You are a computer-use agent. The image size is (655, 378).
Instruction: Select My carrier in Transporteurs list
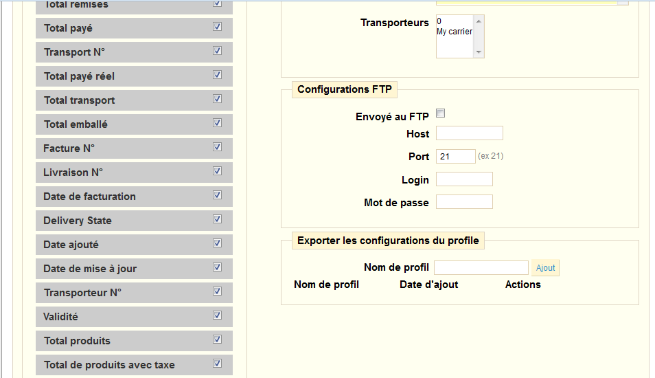(x=454, y=32)
